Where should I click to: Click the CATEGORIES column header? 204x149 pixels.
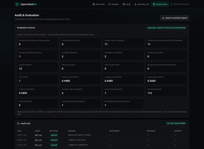pos(114,131)
